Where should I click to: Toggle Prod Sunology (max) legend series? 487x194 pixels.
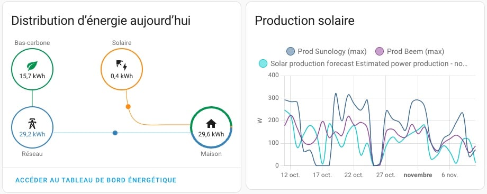327,51
